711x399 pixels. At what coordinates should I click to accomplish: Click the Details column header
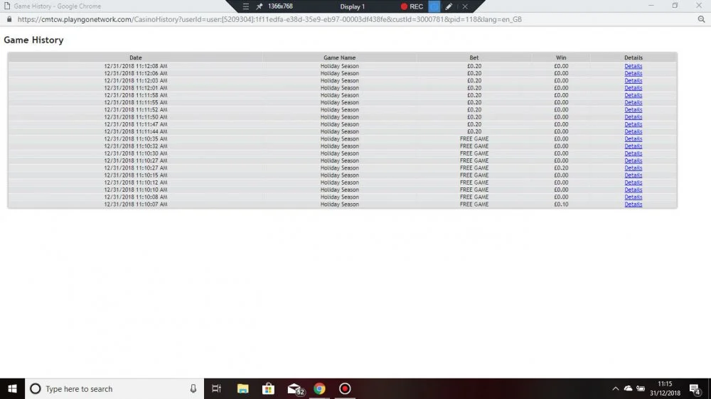click(x=633, y=58)
